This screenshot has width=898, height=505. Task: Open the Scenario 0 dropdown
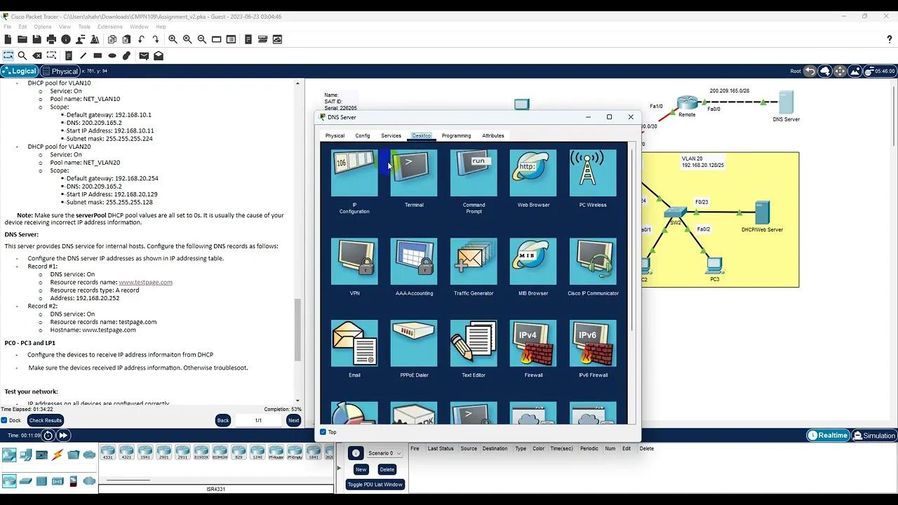tap(382, 452)
